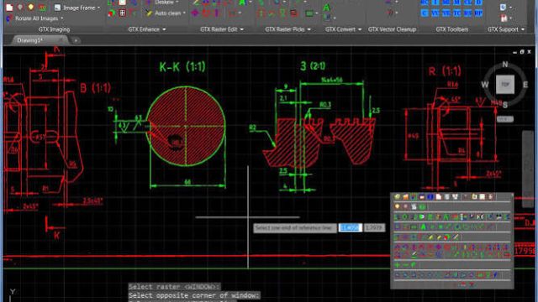The width and height of the screenshot is (538, 302).
Task: Click the TOP face of the ViewCube
Action: coord(505,84)
